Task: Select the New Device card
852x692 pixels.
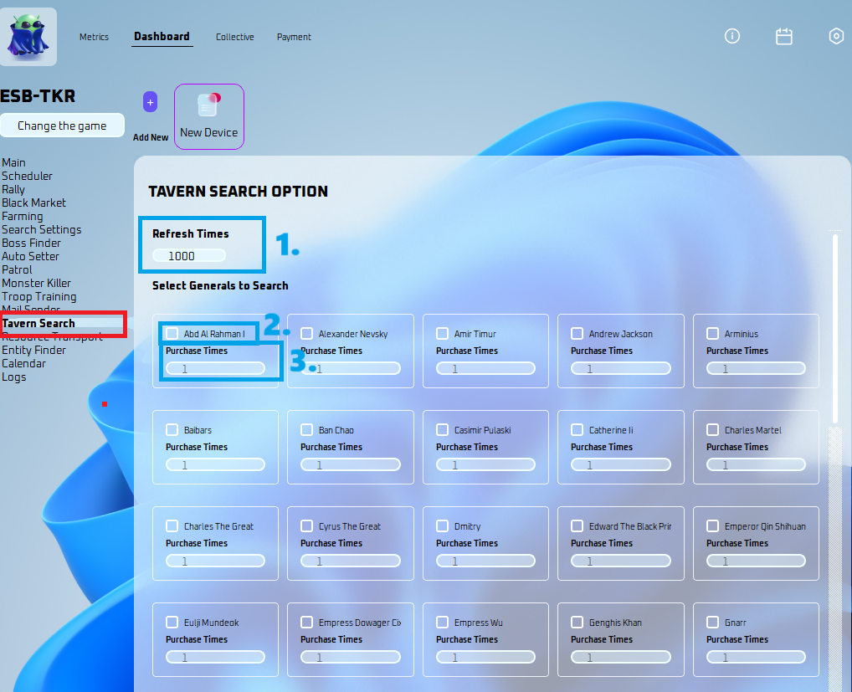Action: tap(209, 116)
